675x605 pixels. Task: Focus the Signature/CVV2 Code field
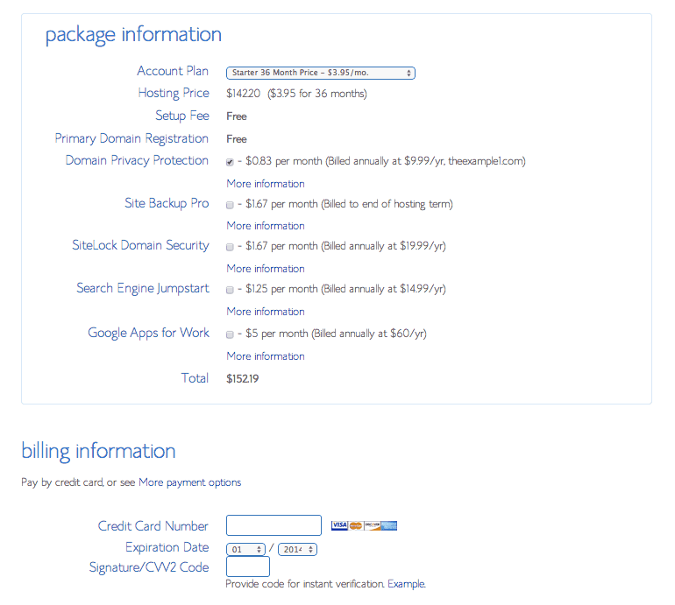pos(248,566)
